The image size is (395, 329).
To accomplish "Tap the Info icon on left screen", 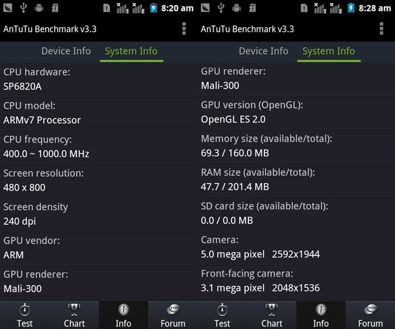I will (123, 311).
